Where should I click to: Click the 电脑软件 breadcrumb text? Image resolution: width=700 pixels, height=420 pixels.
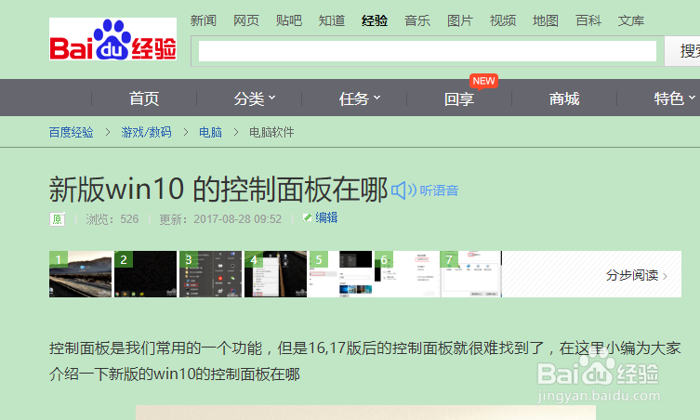[x=271, y=132]
